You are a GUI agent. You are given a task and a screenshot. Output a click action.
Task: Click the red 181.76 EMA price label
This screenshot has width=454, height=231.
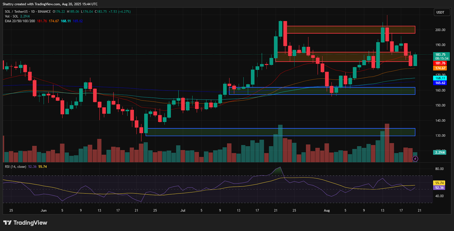pos(440,63)
